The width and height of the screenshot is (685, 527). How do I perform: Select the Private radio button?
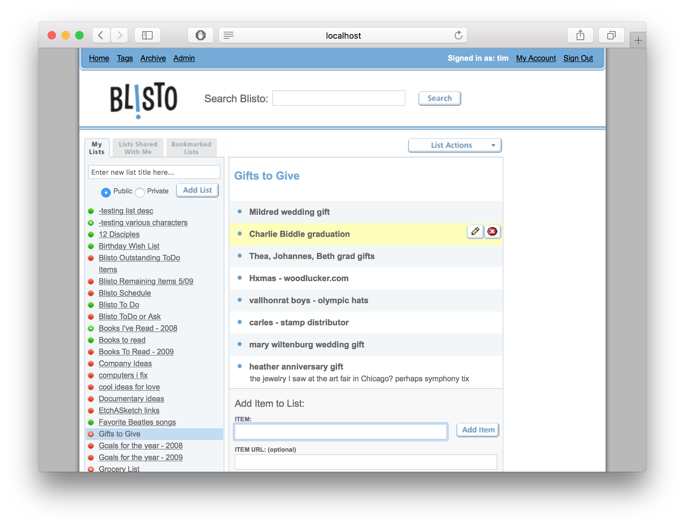coord(140,192)
